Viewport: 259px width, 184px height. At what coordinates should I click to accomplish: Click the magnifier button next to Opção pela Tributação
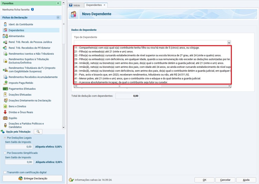point(38,132)
